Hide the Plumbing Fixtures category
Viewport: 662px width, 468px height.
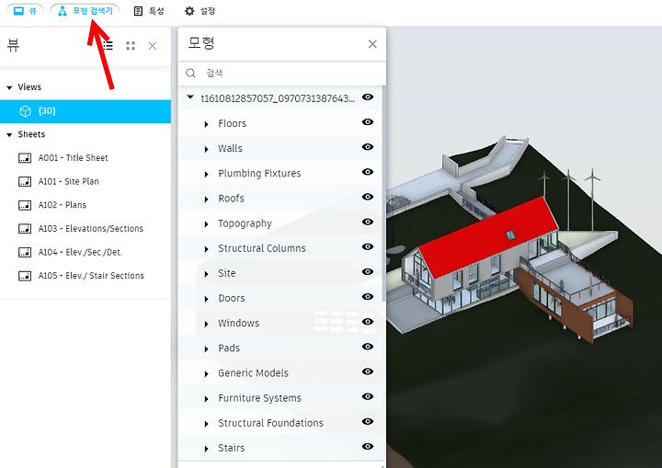(368, 172)
